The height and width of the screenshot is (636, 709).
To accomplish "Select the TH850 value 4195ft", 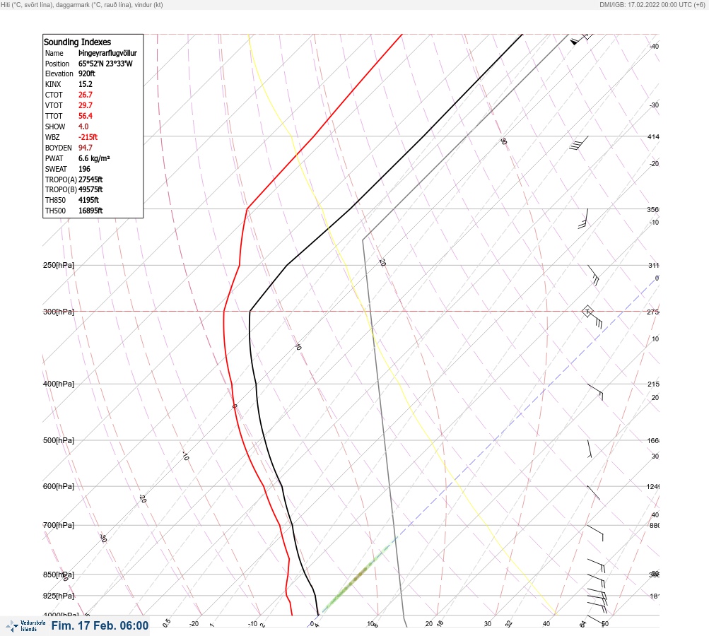I will [88, 200].
